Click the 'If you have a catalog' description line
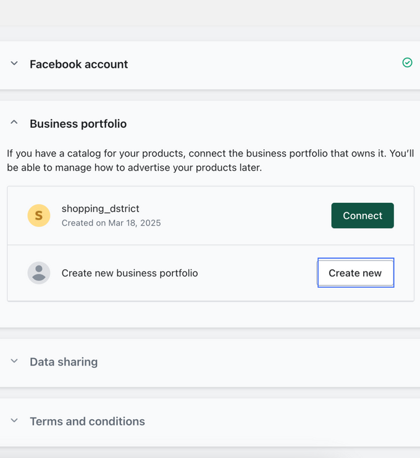The height and width of the screenshot is (458, 420). coord(210,153)
